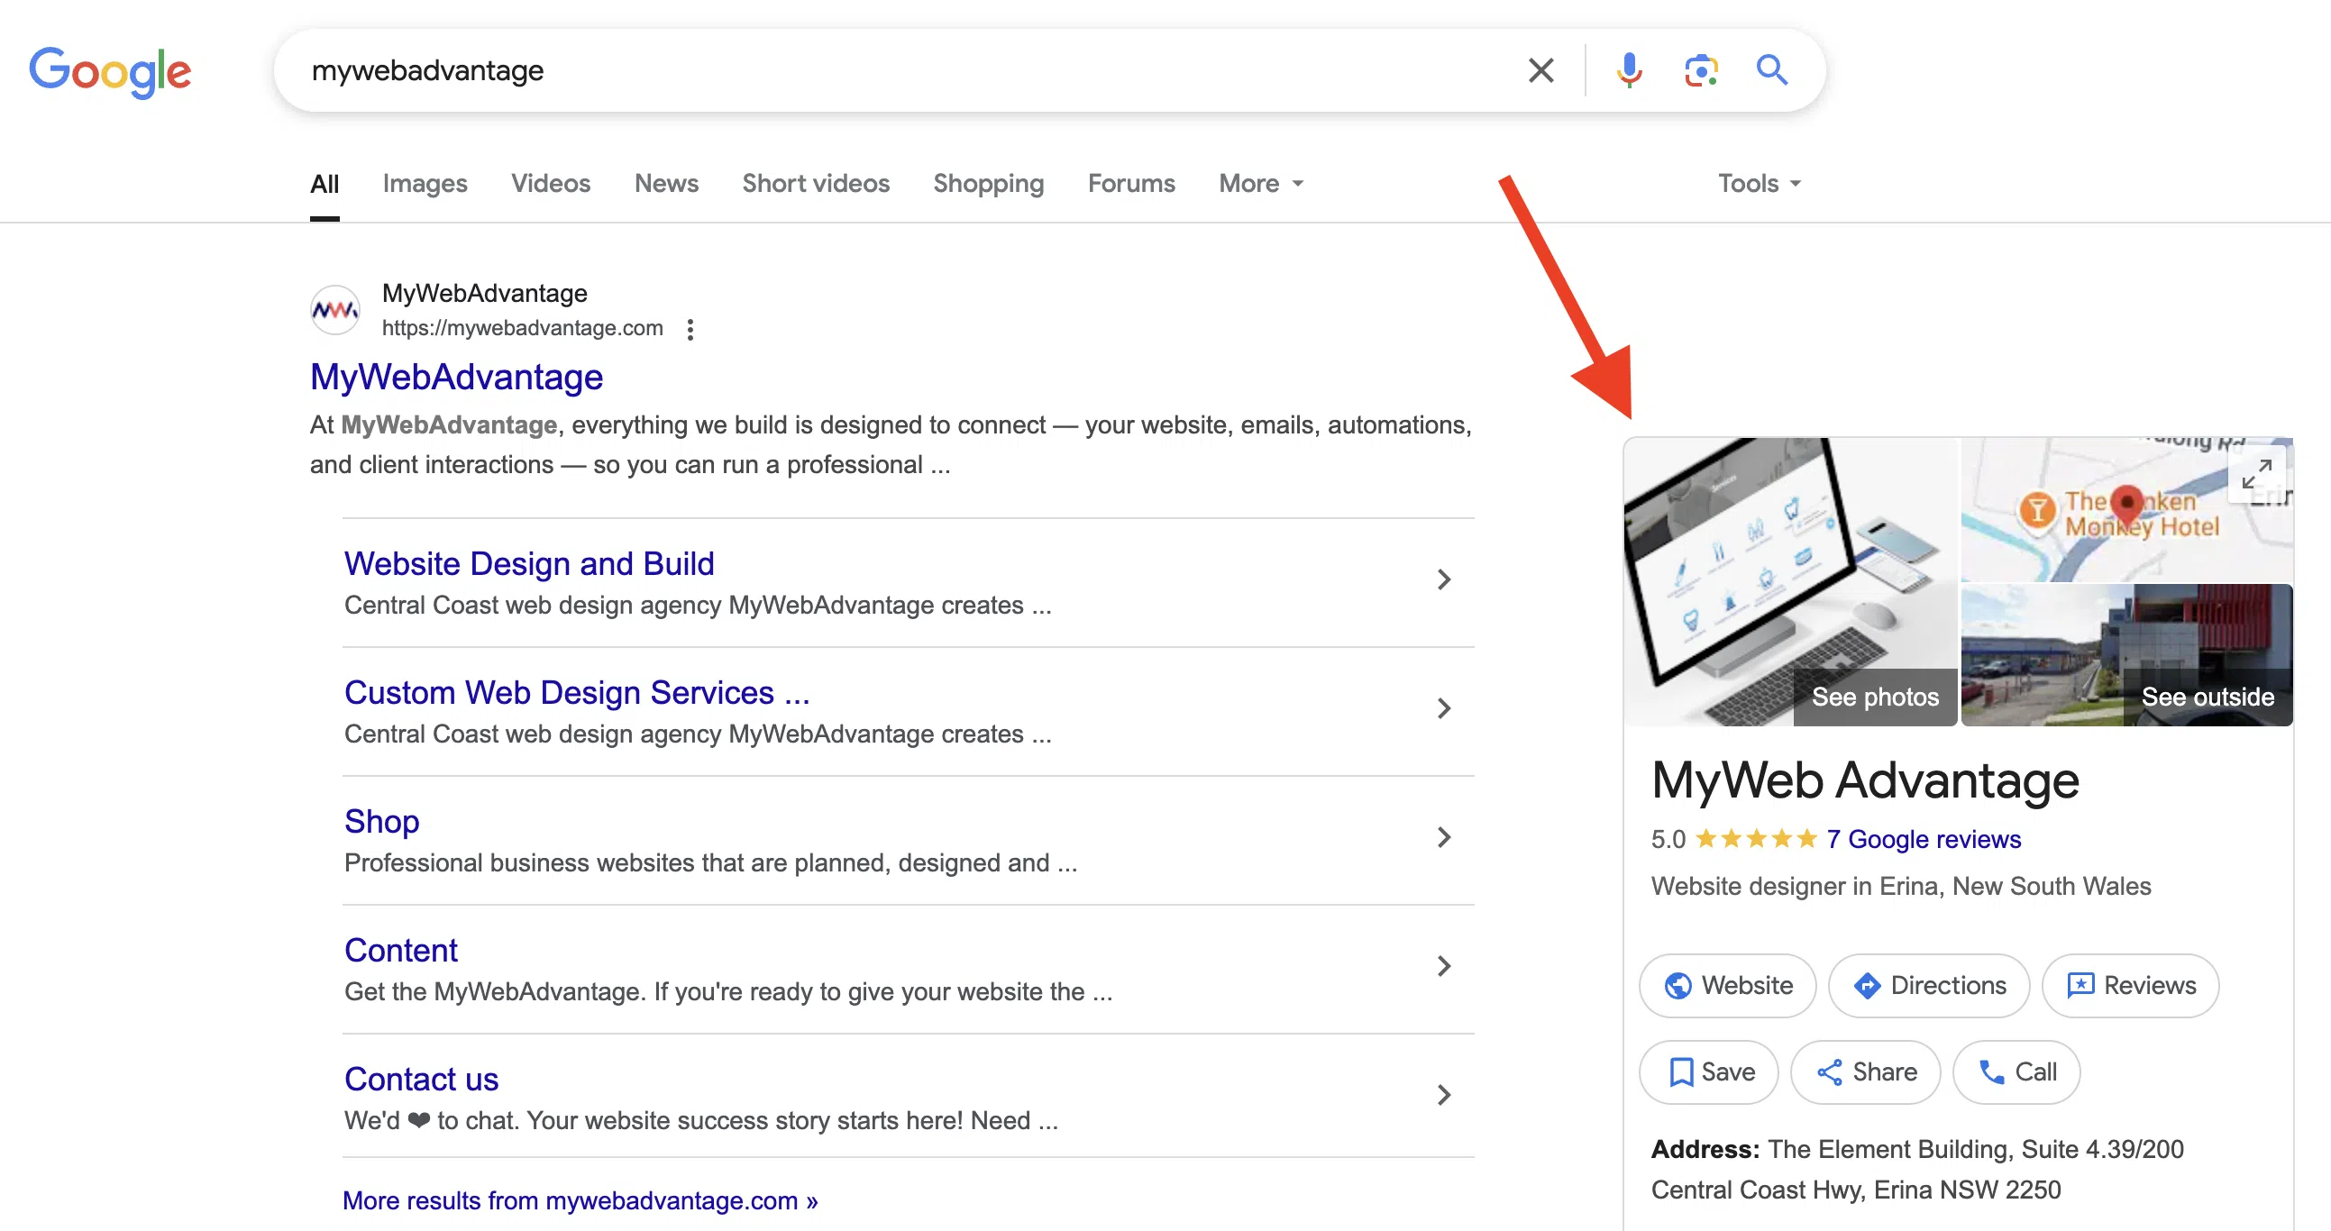Click the Website button in business panel
The height and width of the screenshot is (1231, 2331).
point(1727,986)
